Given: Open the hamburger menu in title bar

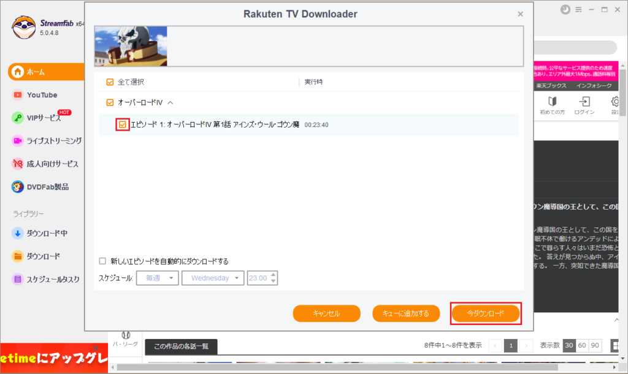Looking at the screenshot, I should click(x=578, y=10).
